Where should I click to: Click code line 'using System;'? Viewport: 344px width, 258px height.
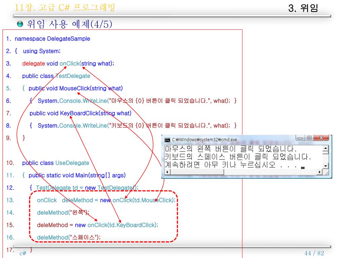(42, 51)
